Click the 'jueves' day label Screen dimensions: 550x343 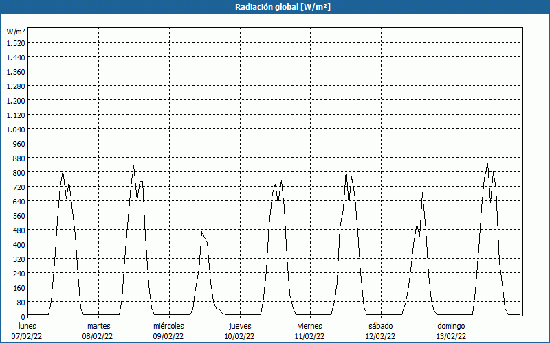[240, 326]
